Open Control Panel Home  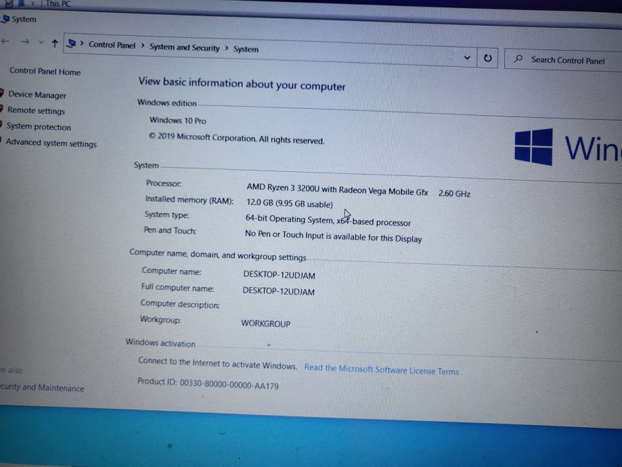point(45,72)
